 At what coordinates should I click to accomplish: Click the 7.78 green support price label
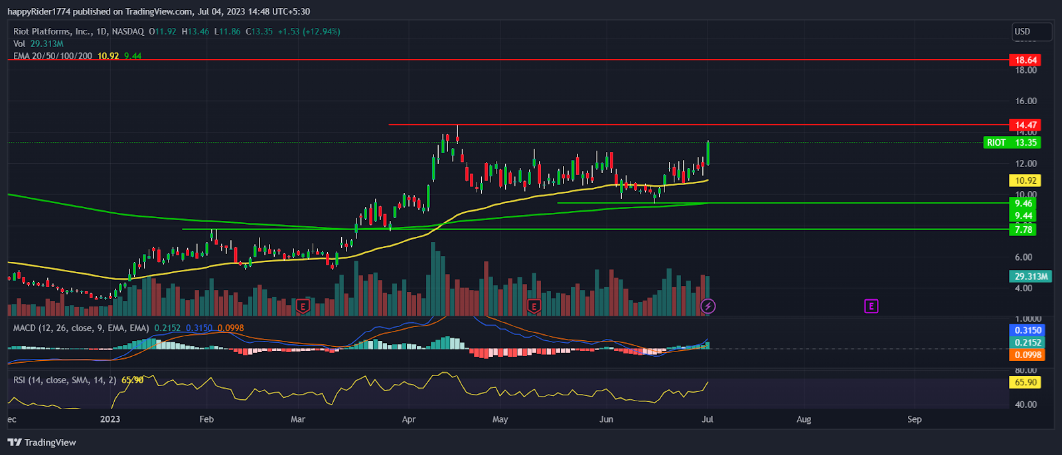1024,229
